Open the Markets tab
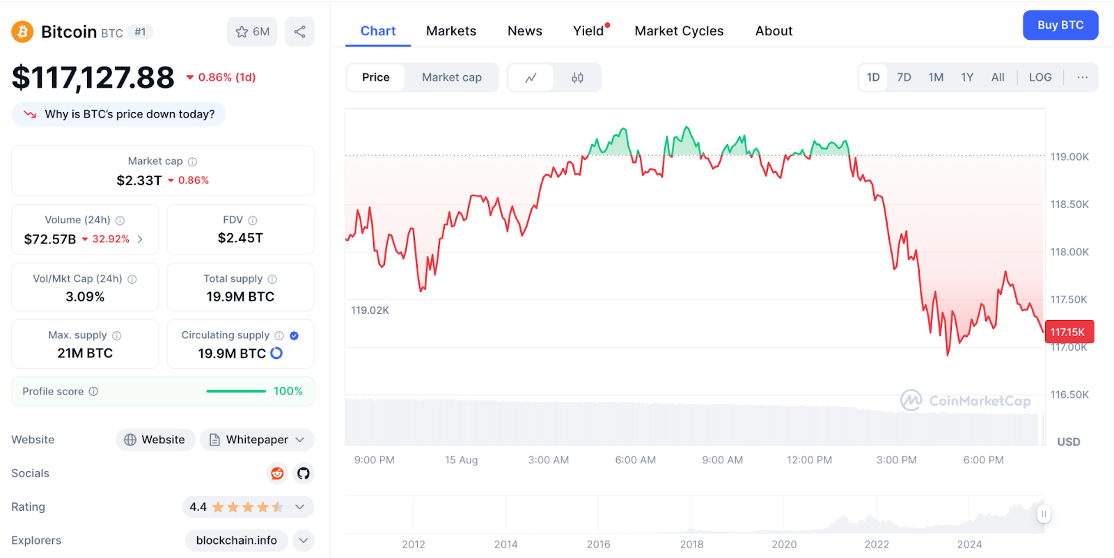 point(451,31)
